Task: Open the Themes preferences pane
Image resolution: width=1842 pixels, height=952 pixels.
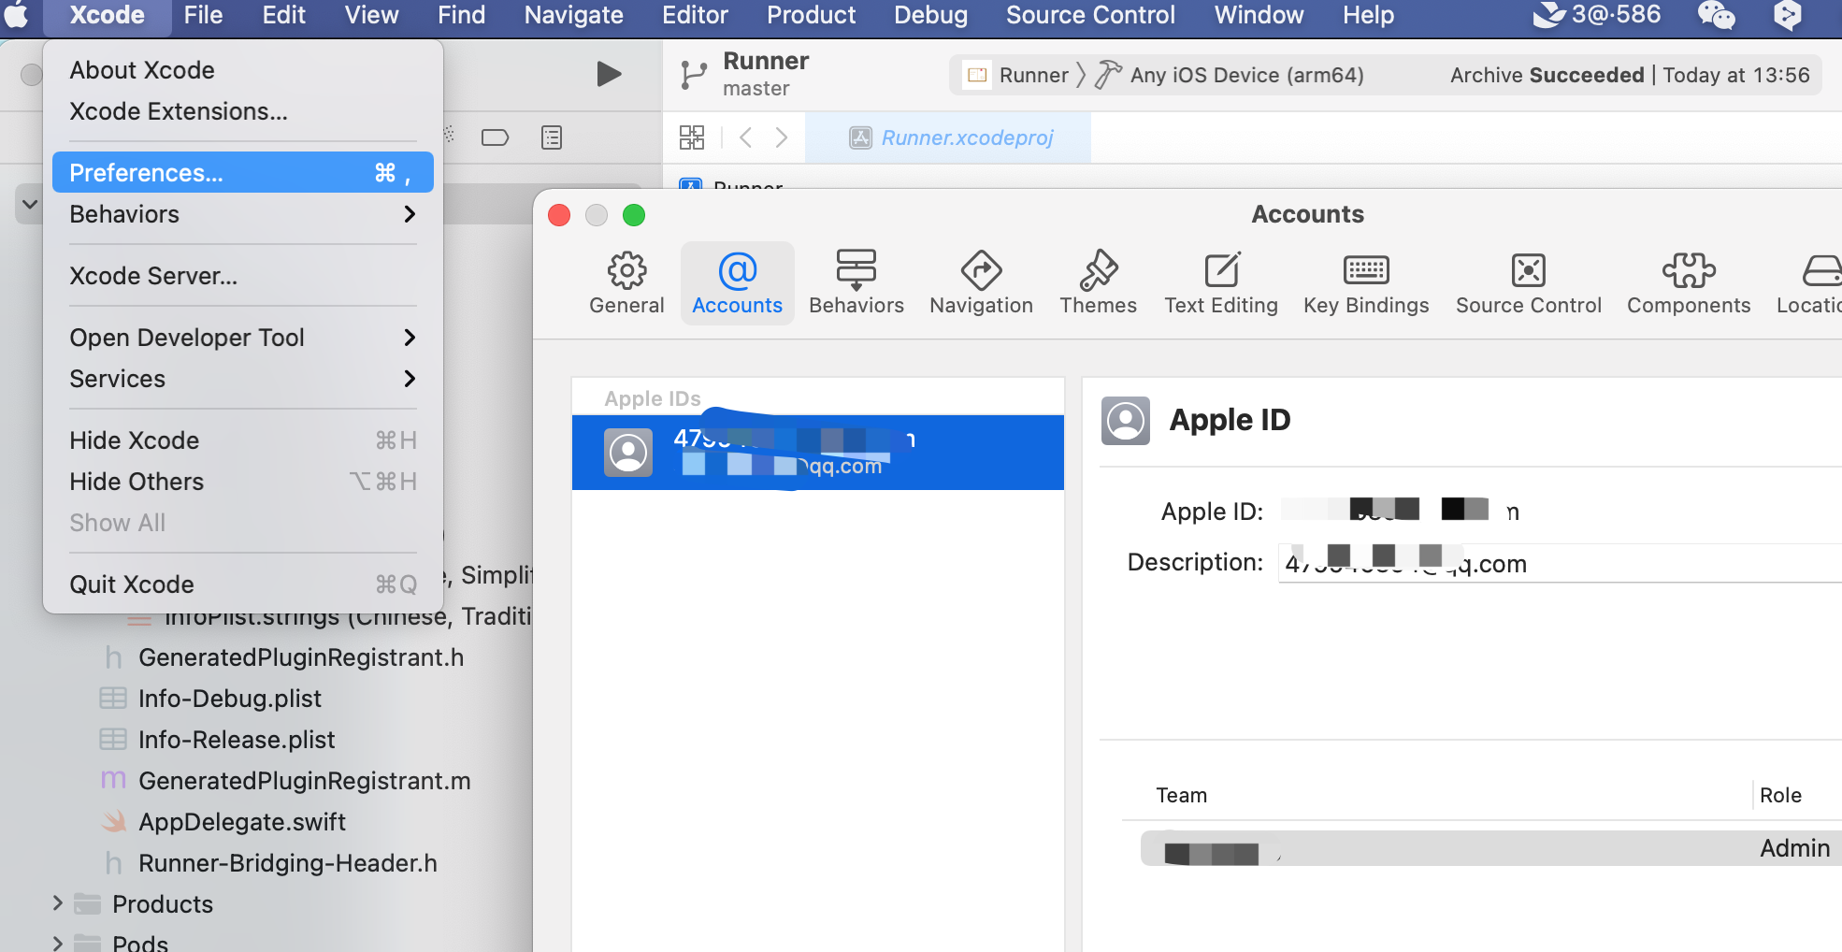Action: 1098,283
